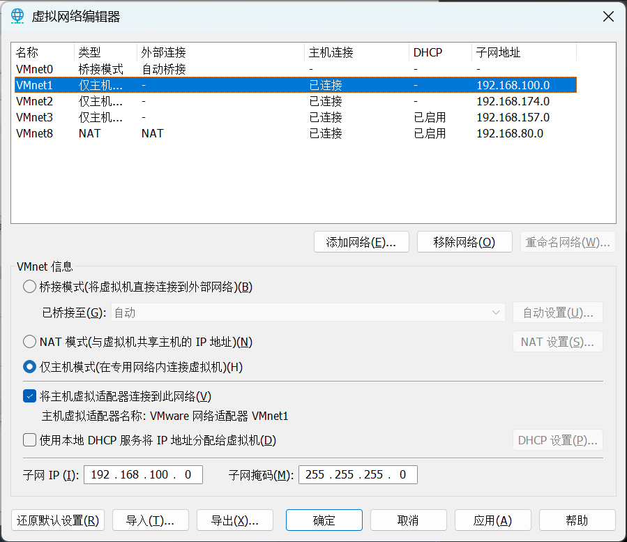Click 已启用 DHCP cell for VMnet3
This screenshot has width=627, height=542.
[x=430, y=117]
